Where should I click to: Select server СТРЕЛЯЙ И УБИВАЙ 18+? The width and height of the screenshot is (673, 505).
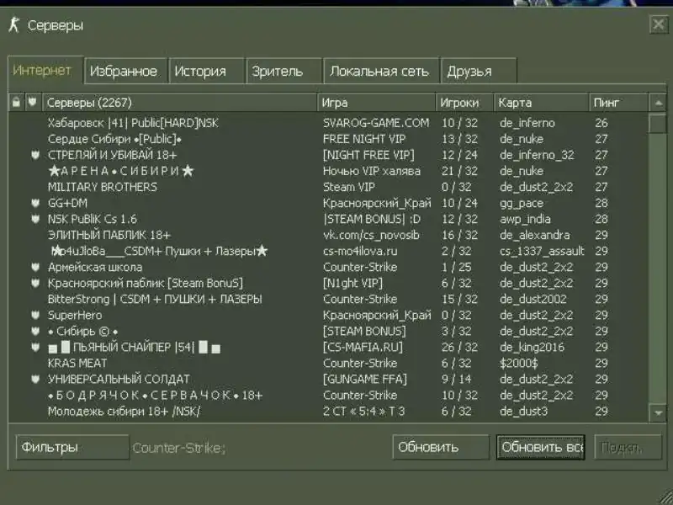click(329, 155)
